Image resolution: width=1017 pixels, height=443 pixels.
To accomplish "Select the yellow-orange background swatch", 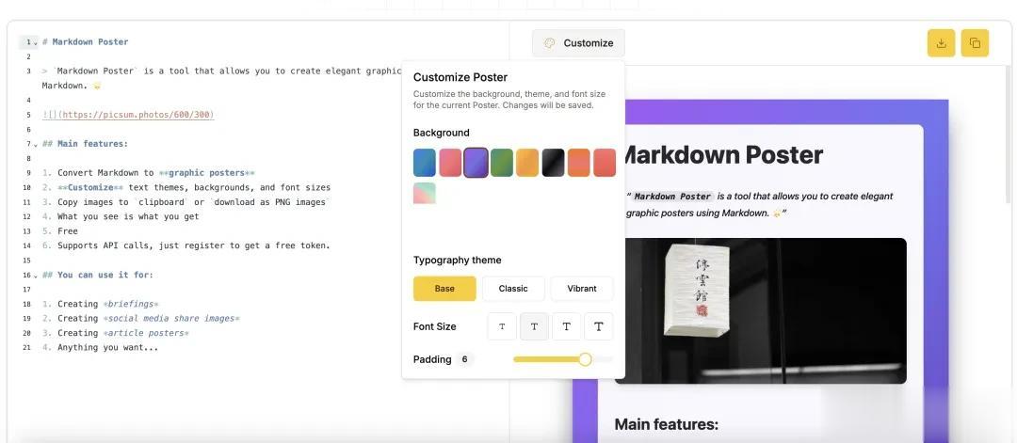I will pos(527,163).
